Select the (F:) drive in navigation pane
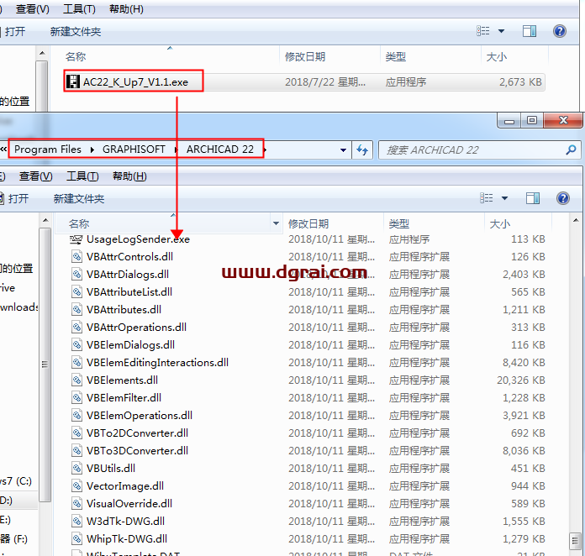Viewport: 585px width, 556px height. coord(14,539)
